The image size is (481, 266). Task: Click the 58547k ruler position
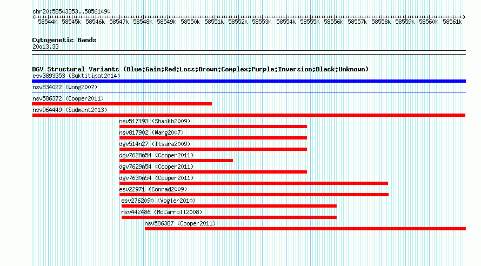click(119, 22)
